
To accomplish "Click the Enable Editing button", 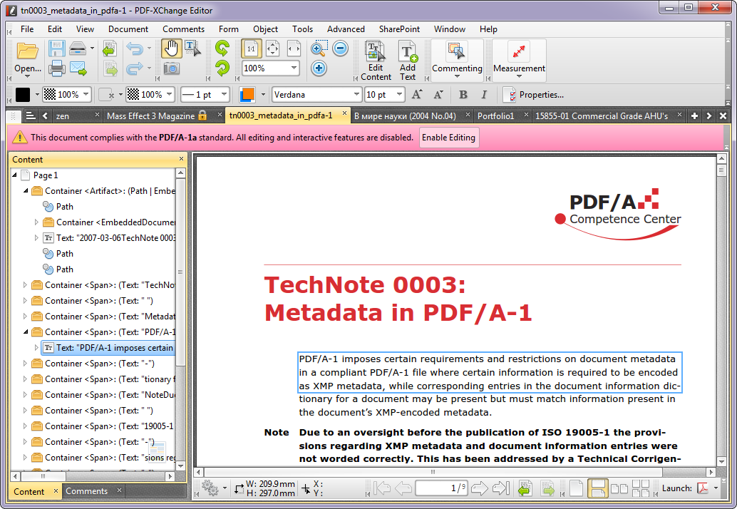I will tap(448, 138).
